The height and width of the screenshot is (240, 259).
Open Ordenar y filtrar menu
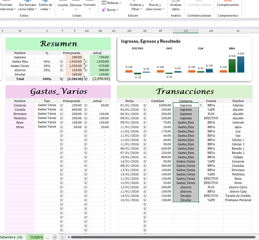[x=136, y=7]
